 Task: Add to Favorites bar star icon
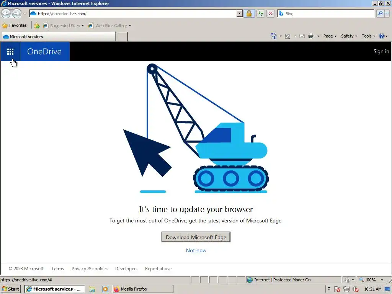[x=37, y=26]
